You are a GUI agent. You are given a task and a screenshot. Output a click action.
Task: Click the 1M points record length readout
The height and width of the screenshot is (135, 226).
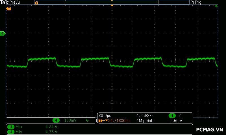point(145,121)
